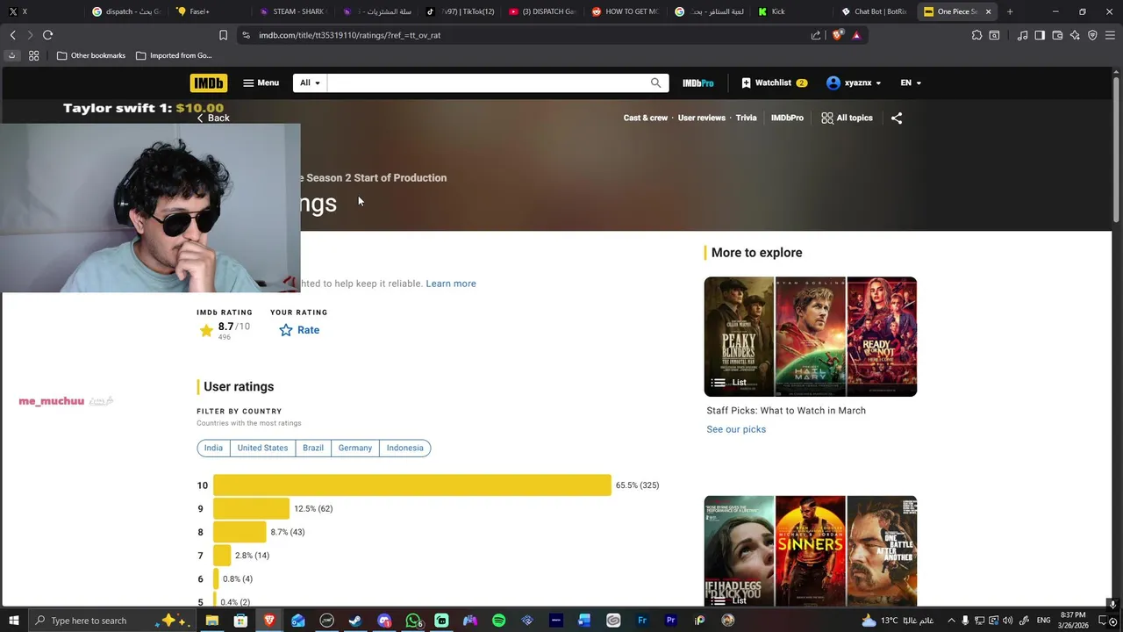Click See our picks link
The height and width of the screenshot is (632, 1123).
736,429
